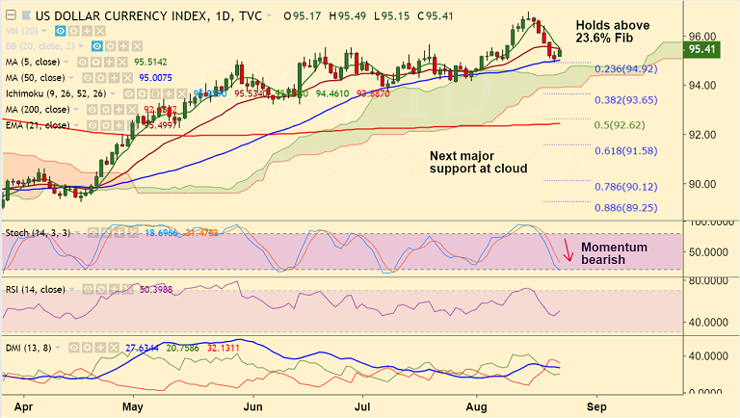This screenshot has height=418, width=740.
Task: Remove the MA (200, close) indicator
Action: pyautogui.click(x=132, y=110)
